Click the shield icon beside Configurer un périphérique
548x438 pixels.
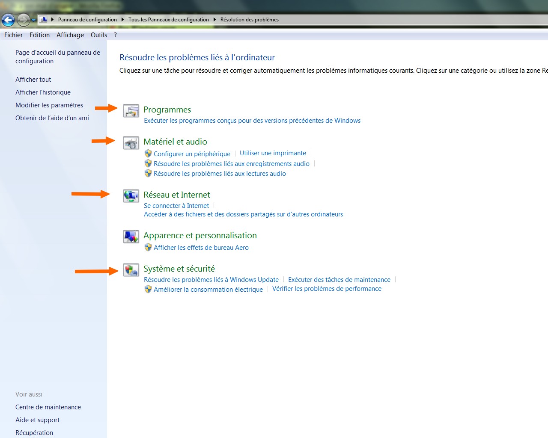(x=148, y=154)
